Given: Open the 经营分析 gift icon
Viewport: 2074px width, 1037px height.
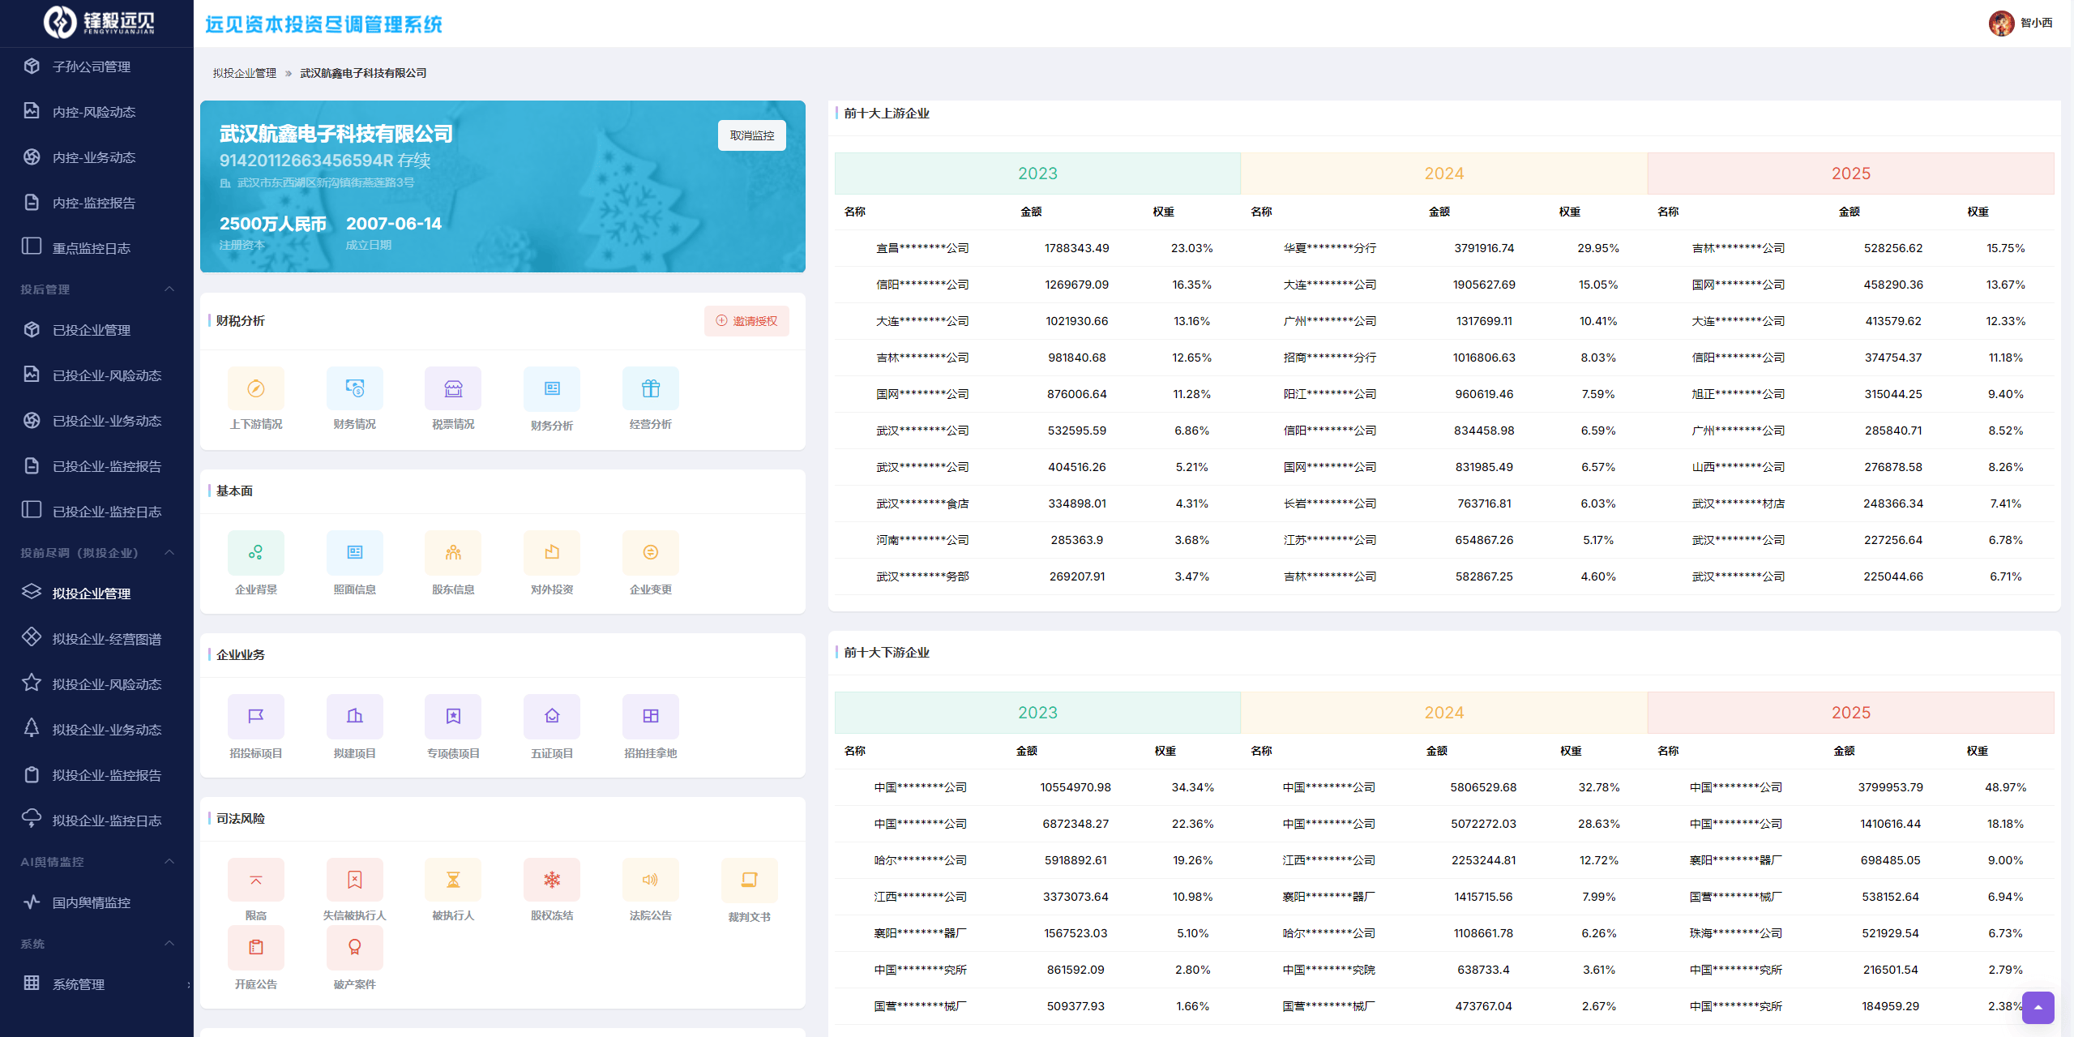Looking at the screenshot, I should point(650,389).
